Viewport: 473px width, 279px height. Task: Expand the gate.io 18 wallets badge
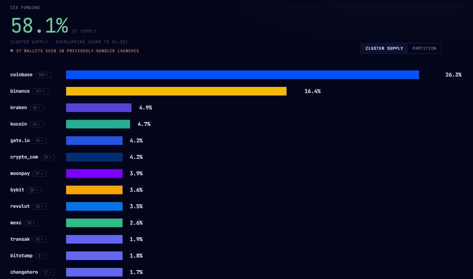point(39,140)
